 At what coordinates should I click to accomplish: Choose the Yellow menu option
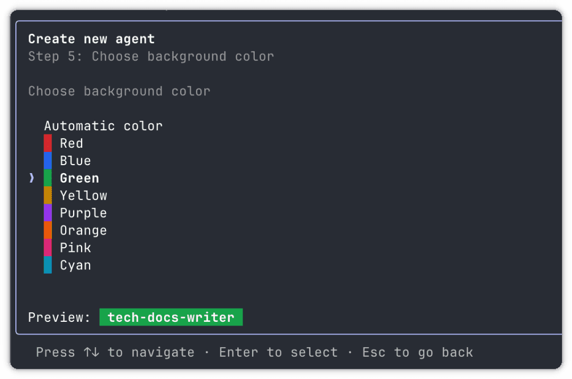pyautogui.click(x=84, y=196)
